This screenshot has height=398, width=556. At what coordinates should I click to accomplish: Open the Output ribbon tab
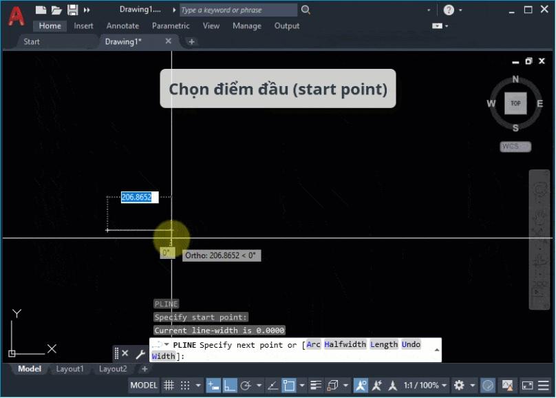[287, 26]
